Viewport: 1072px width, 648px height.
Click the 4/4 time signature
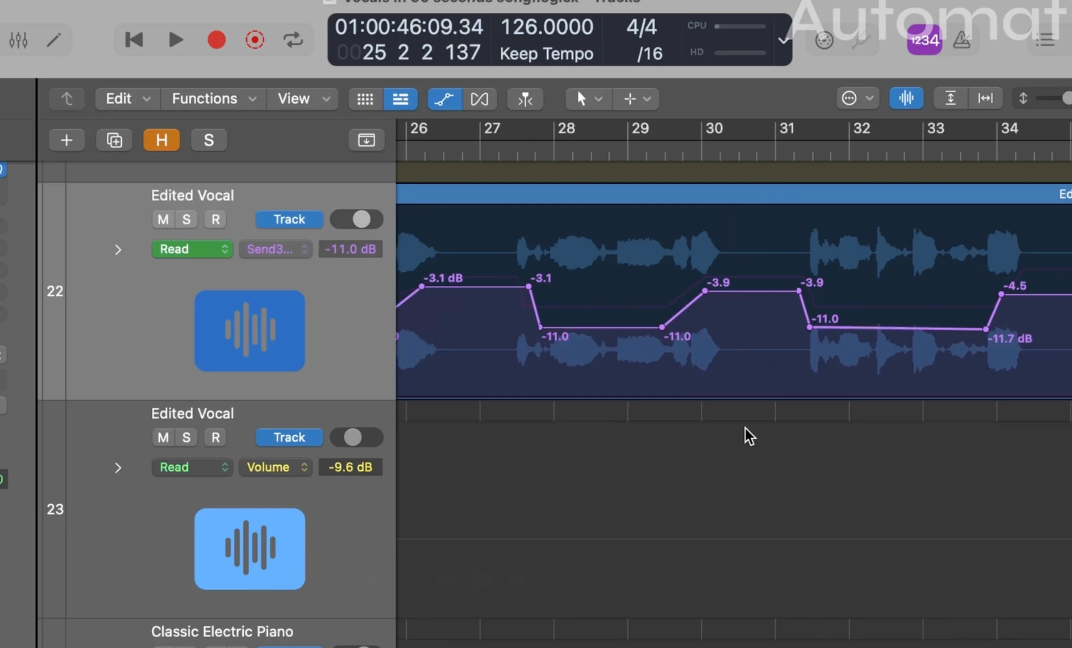pos(641,27)
